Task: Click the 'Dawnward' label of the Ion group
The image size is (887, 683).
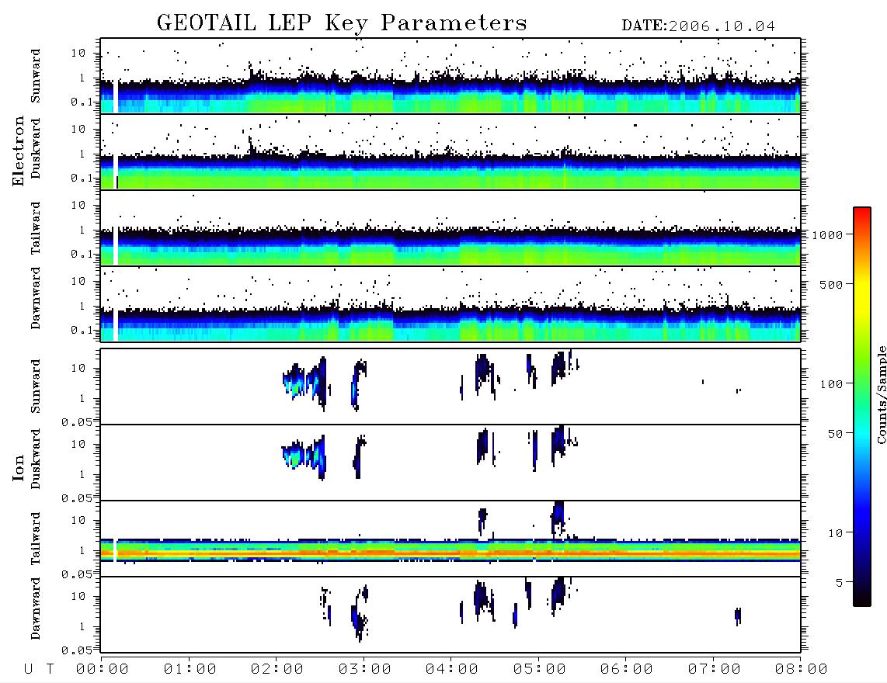Action: (x=36, y=608)
